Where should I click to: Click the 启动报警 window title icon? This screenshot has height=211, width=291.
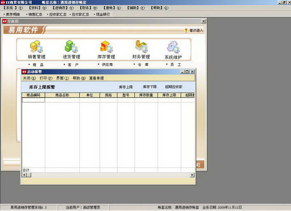[x=24, y=72]
